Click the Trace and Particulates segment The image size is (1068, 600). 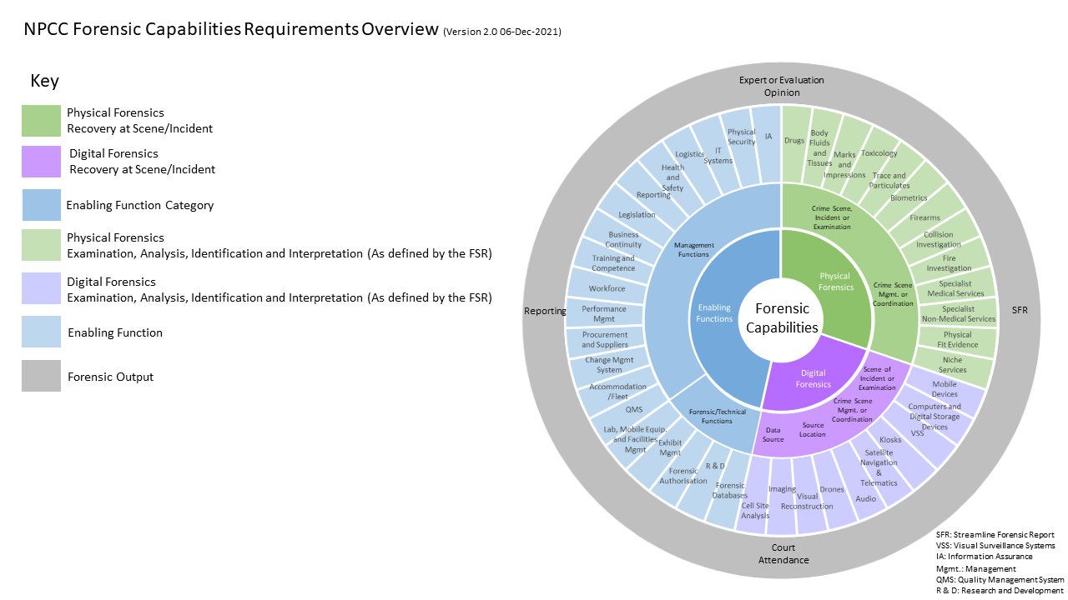pyautogui.click(x=889, y=180)
